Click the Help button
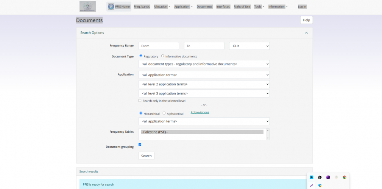Viewport: 382px width, 189px height. pos(306,20)
